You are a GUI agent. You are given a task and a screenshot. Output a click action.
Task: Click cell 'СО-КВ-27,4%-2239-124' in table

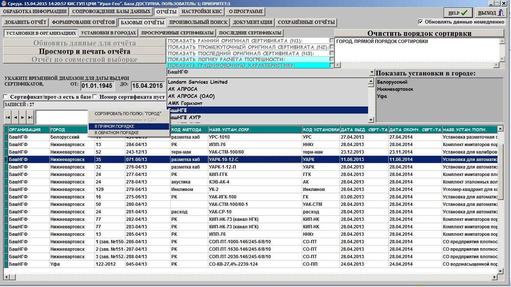[x=255, y=264]
